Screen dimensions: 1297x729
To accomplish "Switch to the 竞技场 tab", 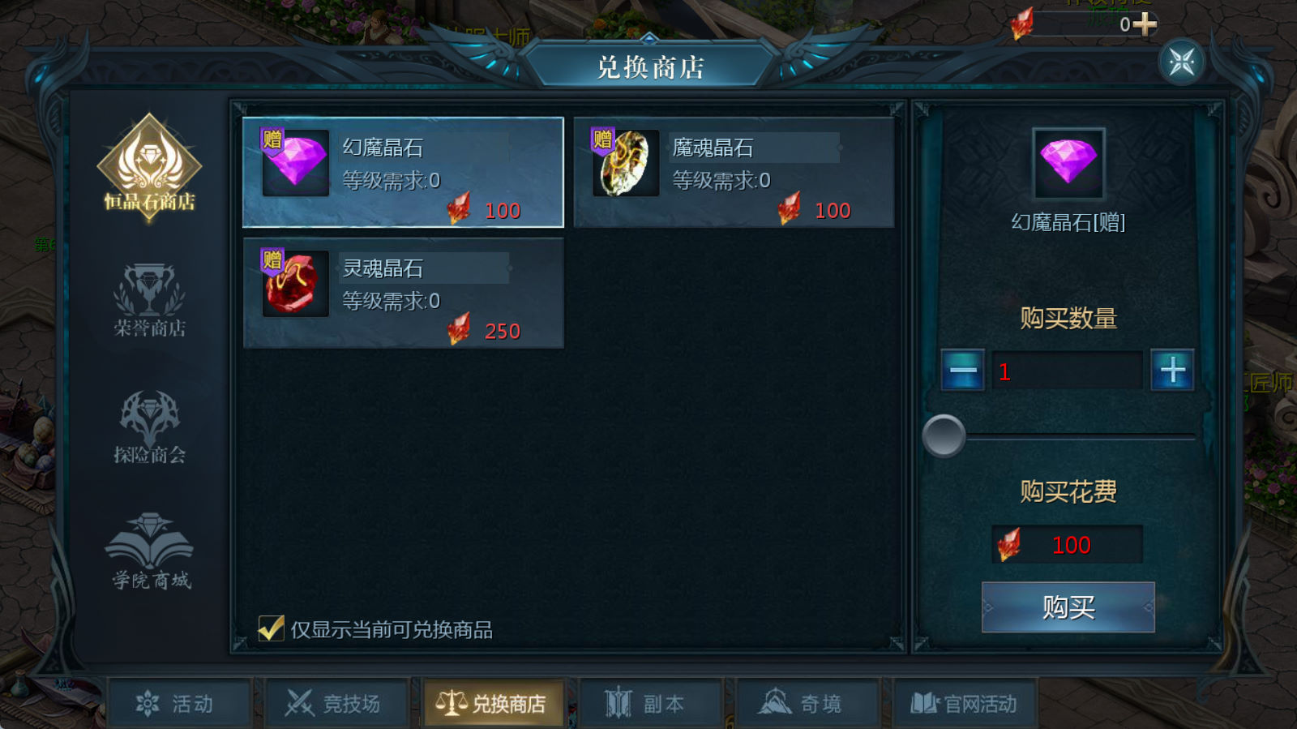I will 336,703.
